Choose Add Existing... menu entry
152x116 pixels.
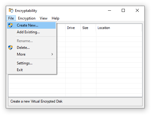pyautogui.click(x=32, y=32)
